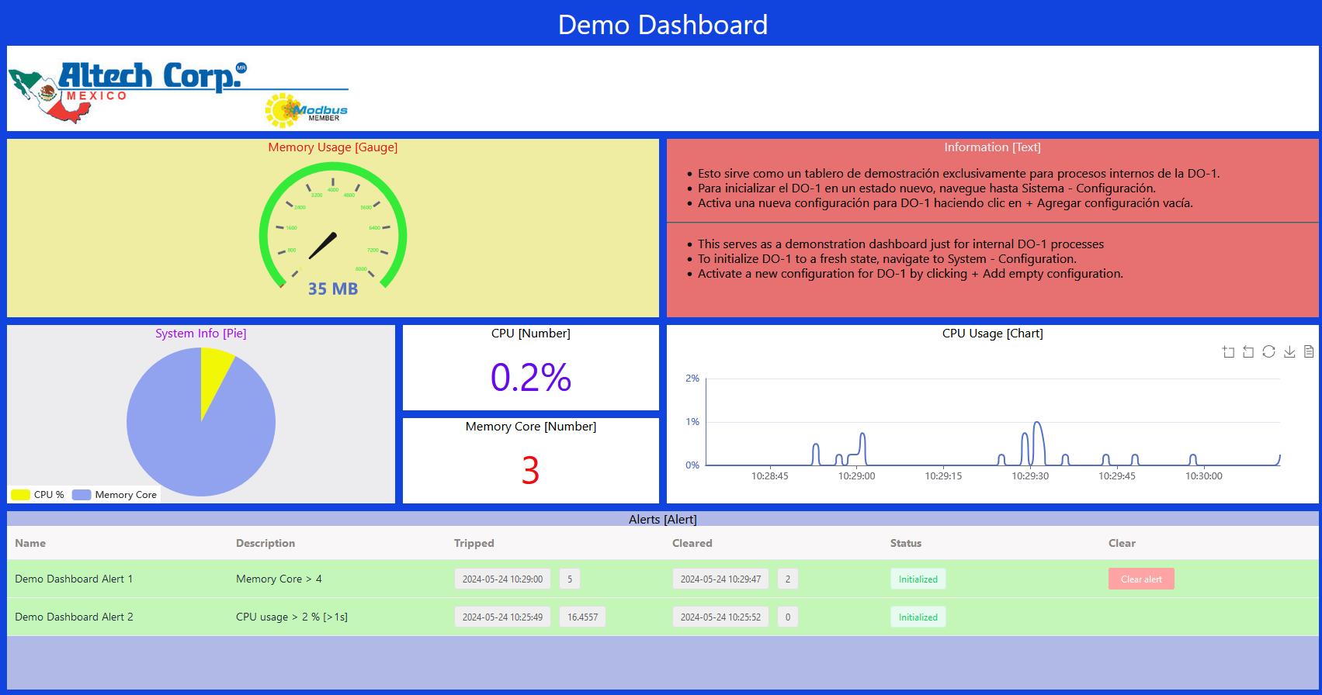Click the chart zoom reset icon
This screenshot has height=695, width=1322.
tap(1248, 352)
